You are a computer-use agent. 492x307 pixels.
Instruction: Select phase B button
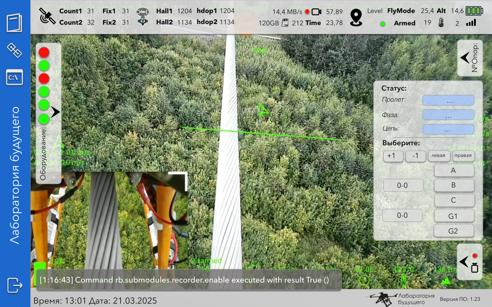pyautogui.click(x=454, y=186)
